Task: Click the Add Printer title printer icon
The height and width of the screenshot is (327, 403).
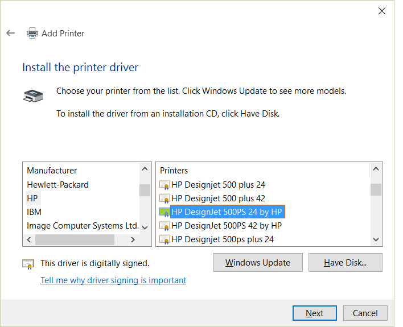Action: point(32,33)
